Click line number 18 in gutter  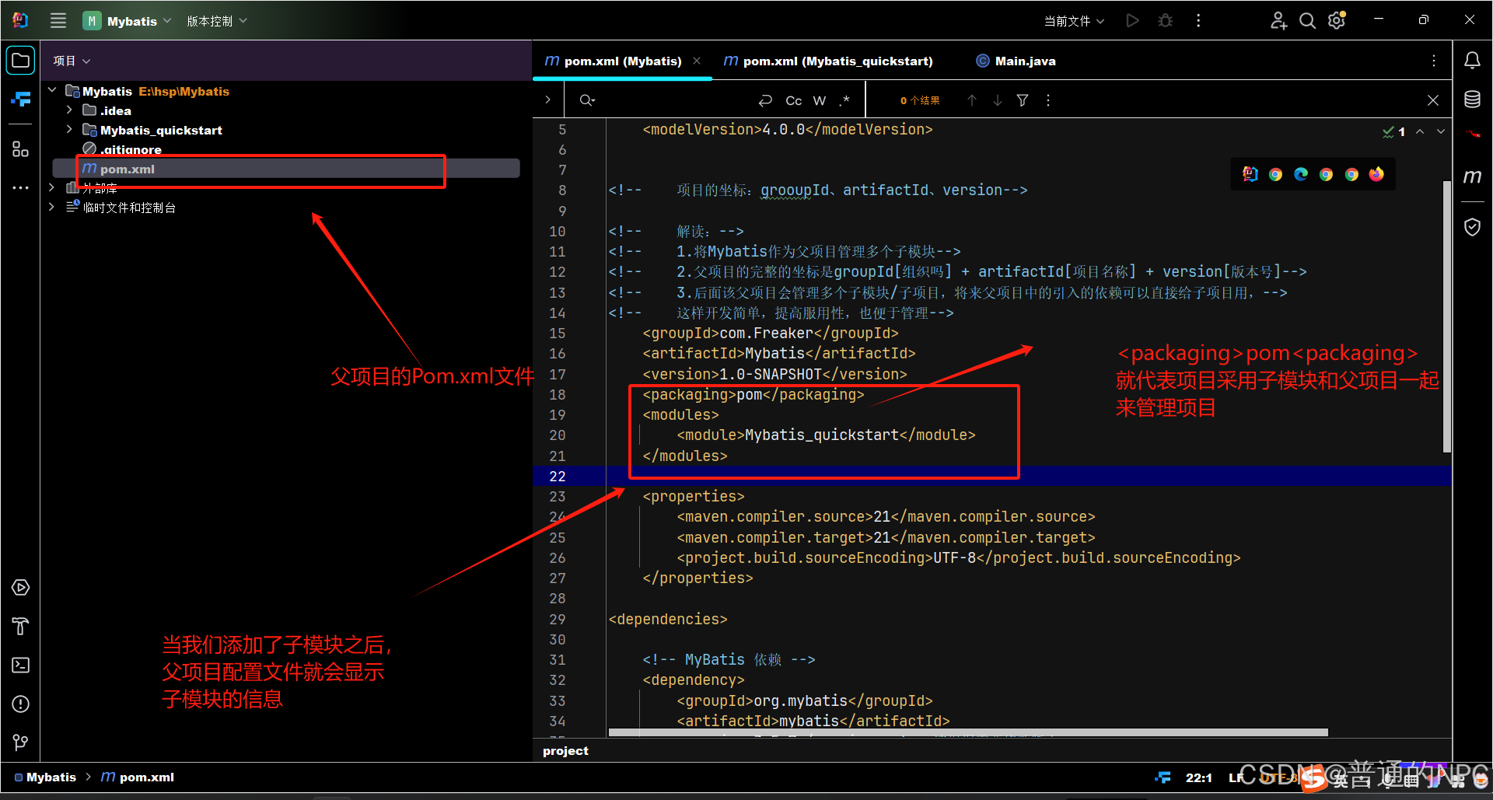tap(558, 395)
